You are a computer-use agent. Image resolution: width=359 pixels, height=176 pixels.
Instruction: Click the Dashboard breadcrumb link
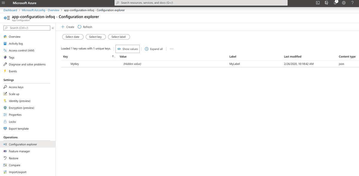point(10,10)
